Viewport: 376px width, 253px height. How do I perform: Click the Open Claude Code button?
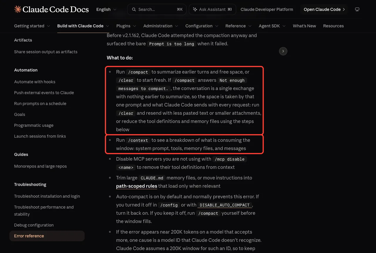coord(324,9)
